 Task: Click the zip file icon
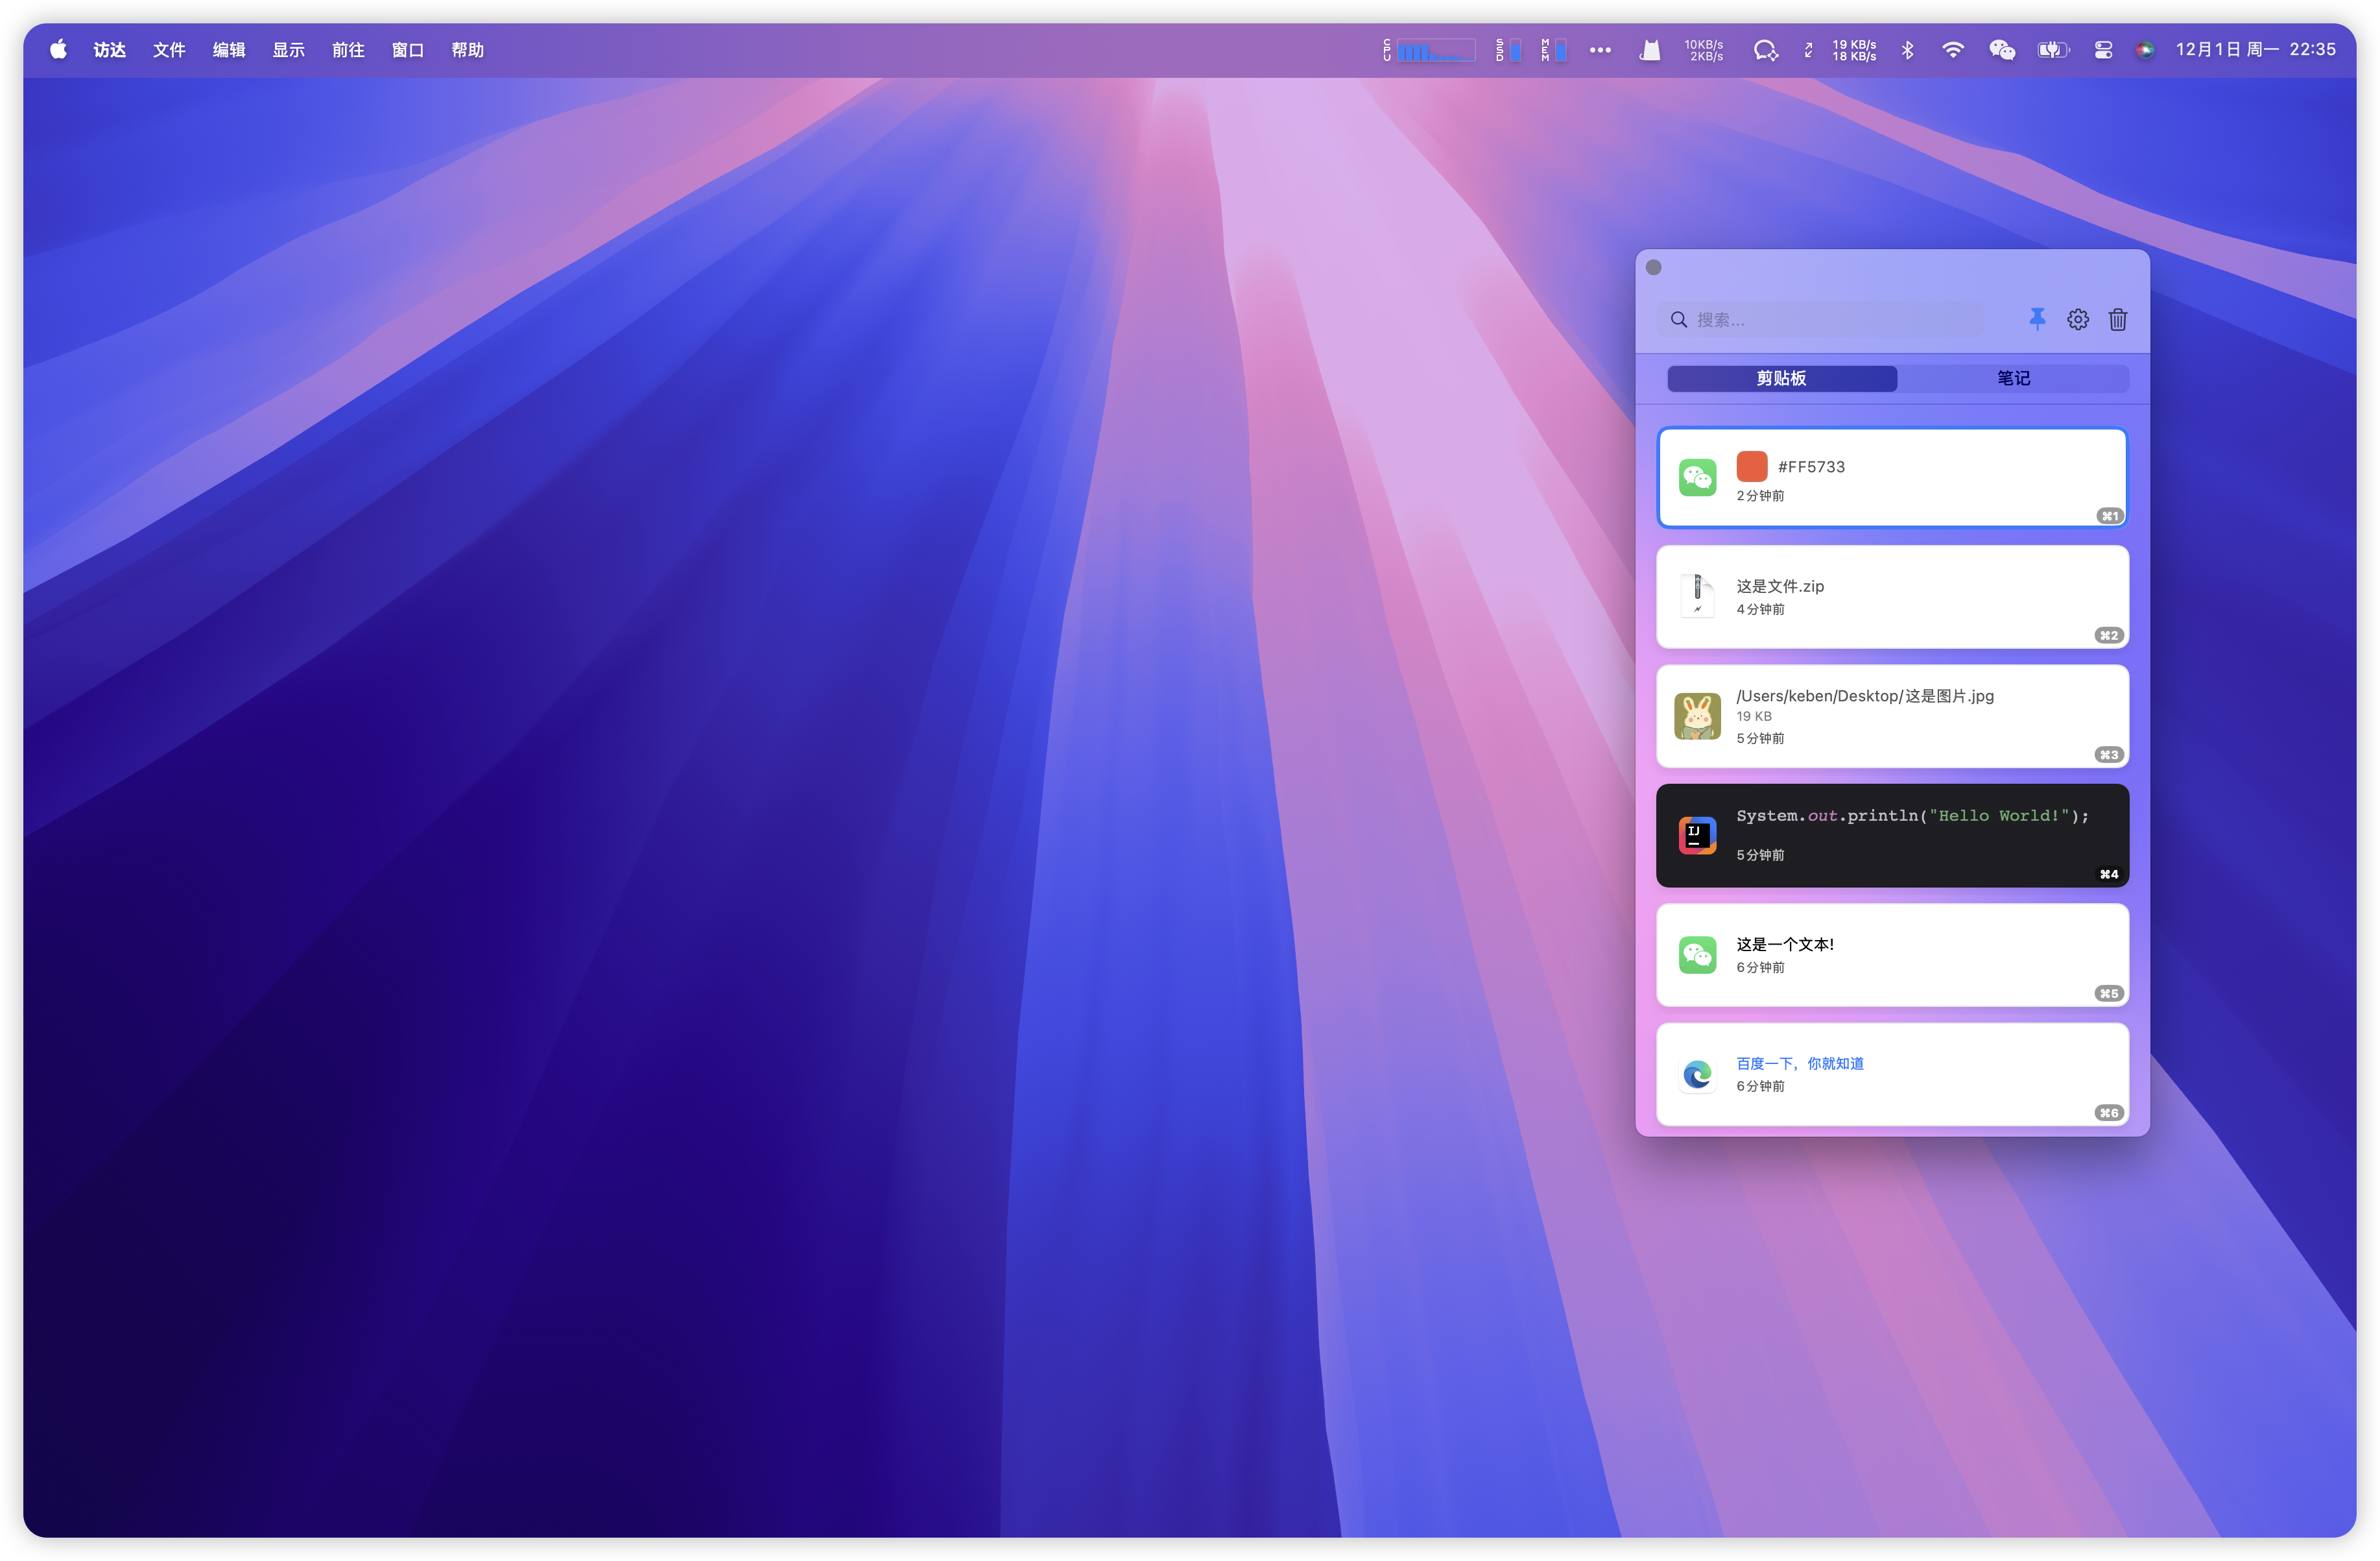[x=1697, y=596]
